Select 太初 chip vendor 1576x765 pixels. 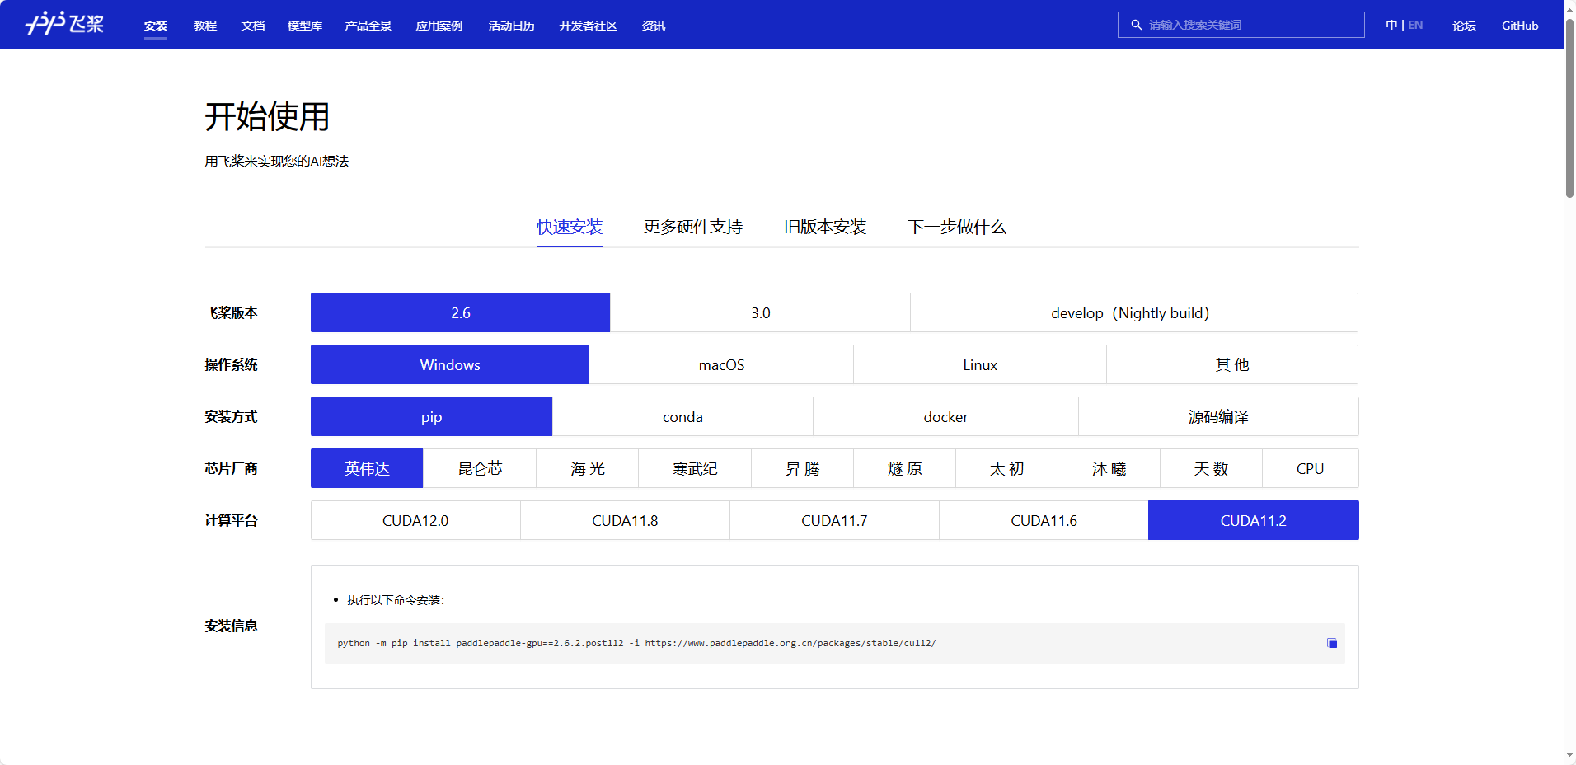tap(1007, 468)
